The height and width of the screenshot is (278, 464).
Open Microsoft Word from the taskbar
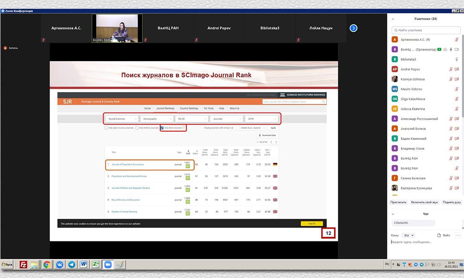tap(84, 265)
